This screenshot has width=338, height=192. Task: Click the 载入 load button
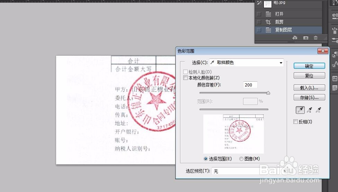(309, 88)
